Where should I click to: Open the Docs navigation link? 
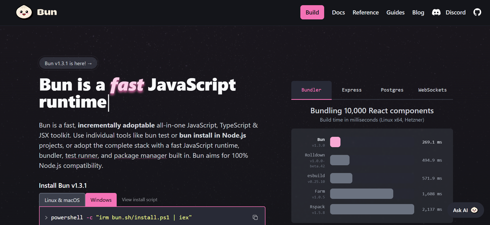pyautogui.click(x=338, y=12)
